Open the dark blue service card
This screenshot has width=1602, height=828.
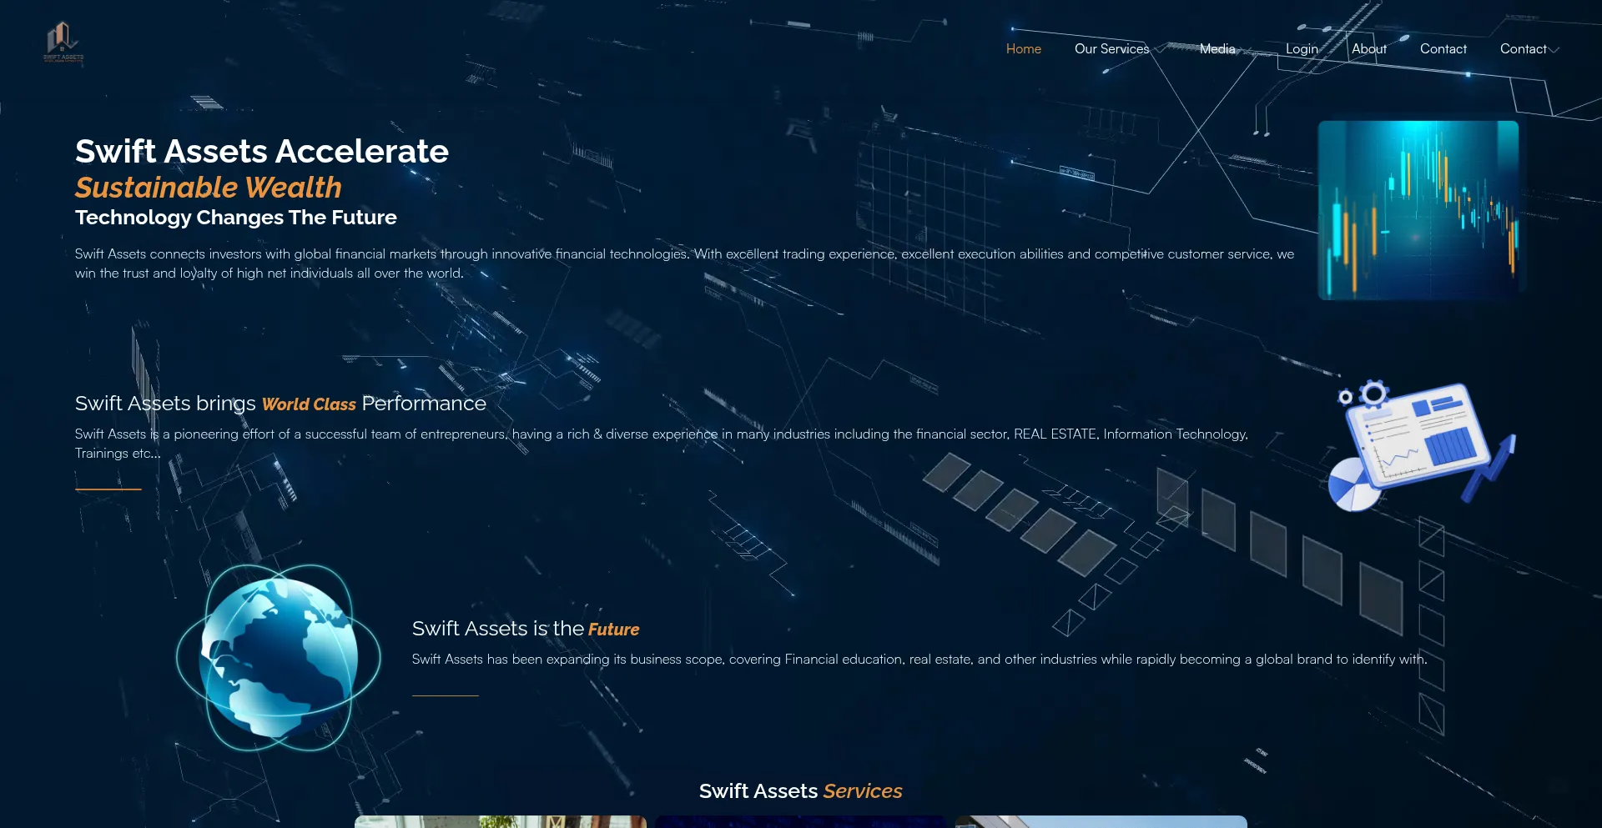coord(800,821)
